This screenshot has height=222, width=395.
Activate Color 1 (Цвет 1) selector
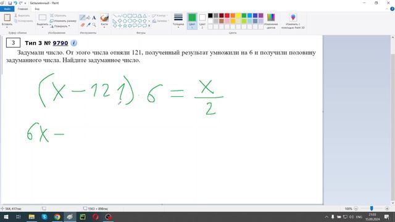coord(192,20)
